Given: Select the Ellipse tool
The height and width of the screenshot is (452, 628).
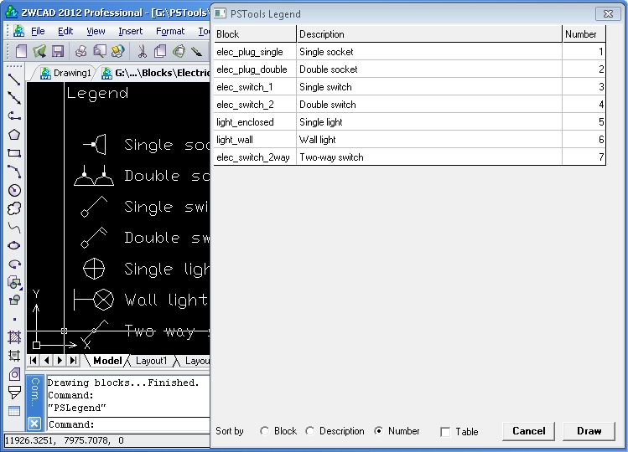Looking at the screenshot, I should point(14,245).
